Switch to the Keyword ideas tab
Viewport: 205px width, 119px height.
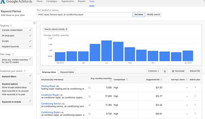click(x=67, y=72)
